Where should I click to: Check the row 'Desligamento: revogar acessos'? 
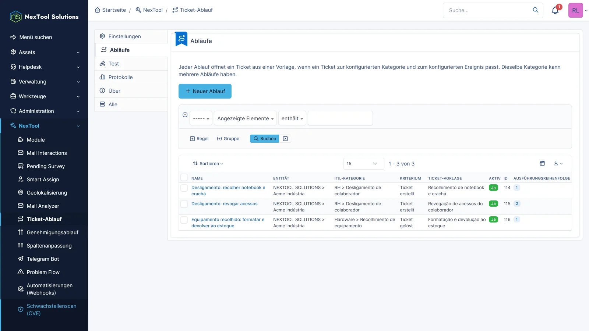click(x=184, y=204)
